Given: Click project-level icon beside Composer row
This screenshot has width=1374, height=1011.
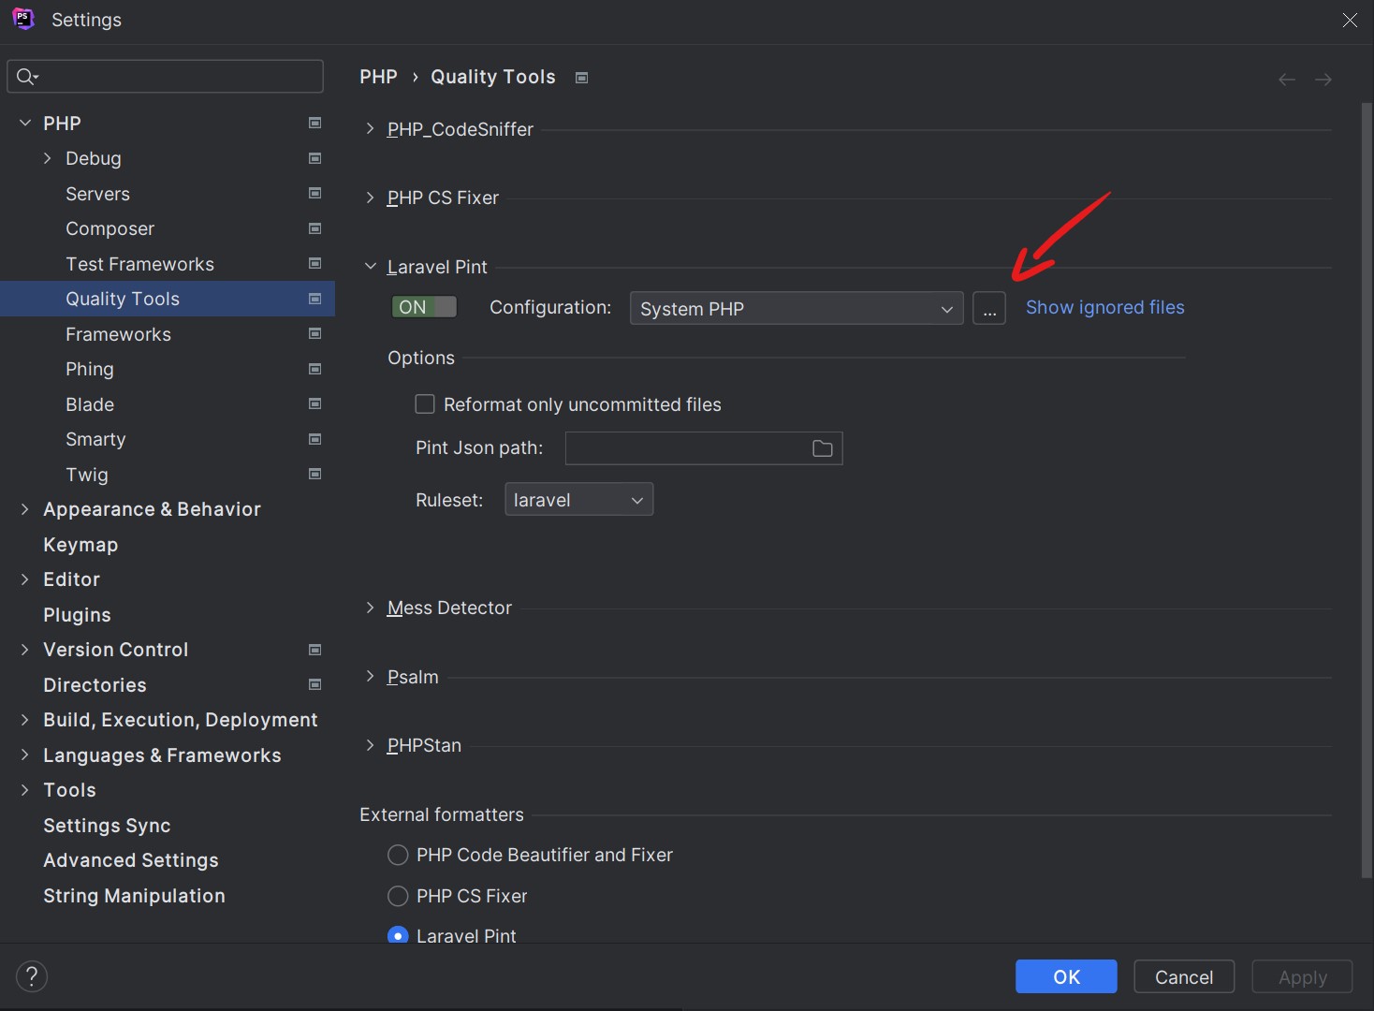Looking at the screenshot, I should pyautogui.click(x=315, y=228).
